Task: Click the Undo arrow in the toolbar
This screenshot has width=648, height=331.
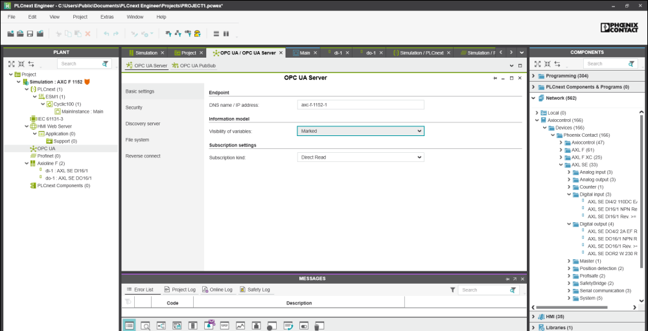Action: pos(106,34)
